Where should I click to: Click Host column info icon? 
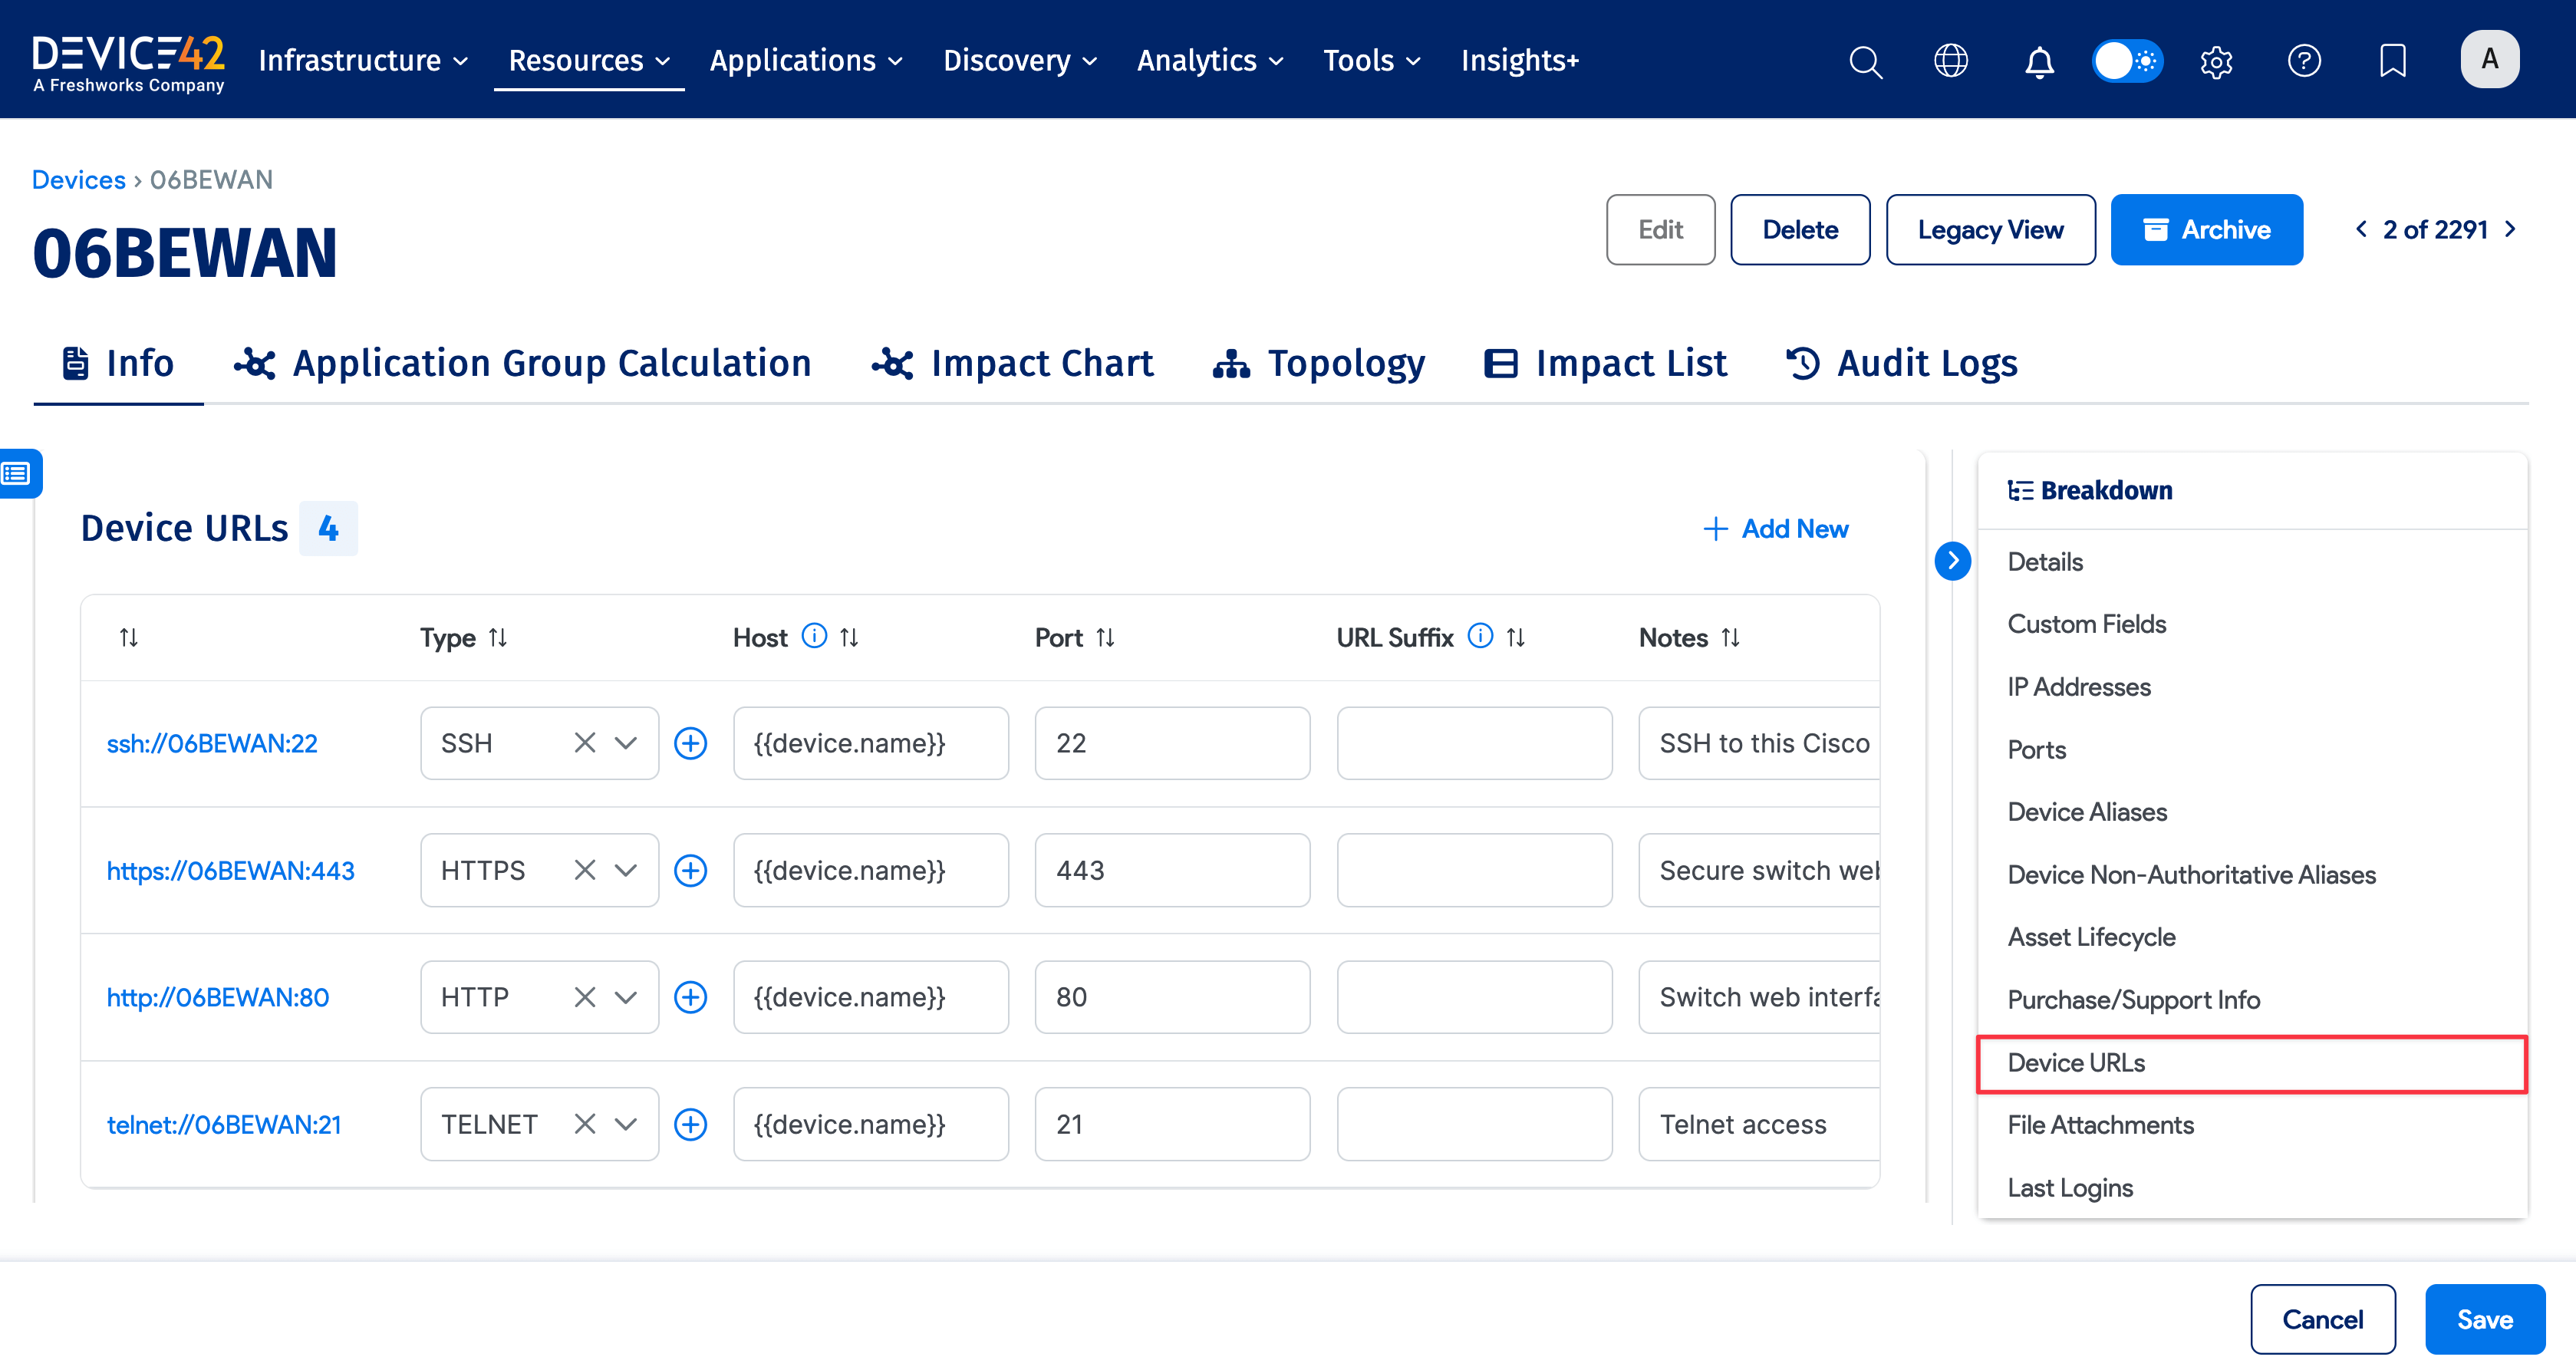(815, 636)
